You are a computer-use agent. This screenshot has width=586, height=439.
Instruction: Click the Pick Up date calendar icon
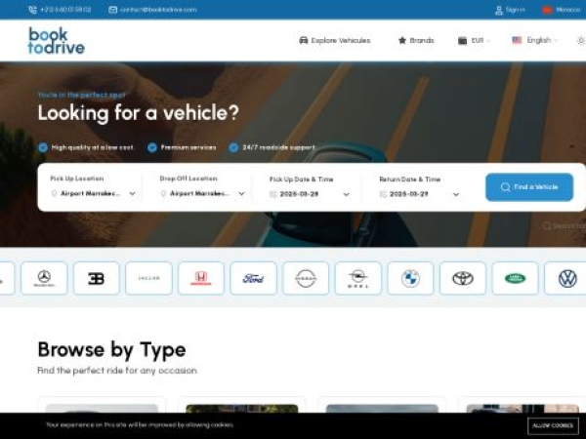click(x=273, y=194)
